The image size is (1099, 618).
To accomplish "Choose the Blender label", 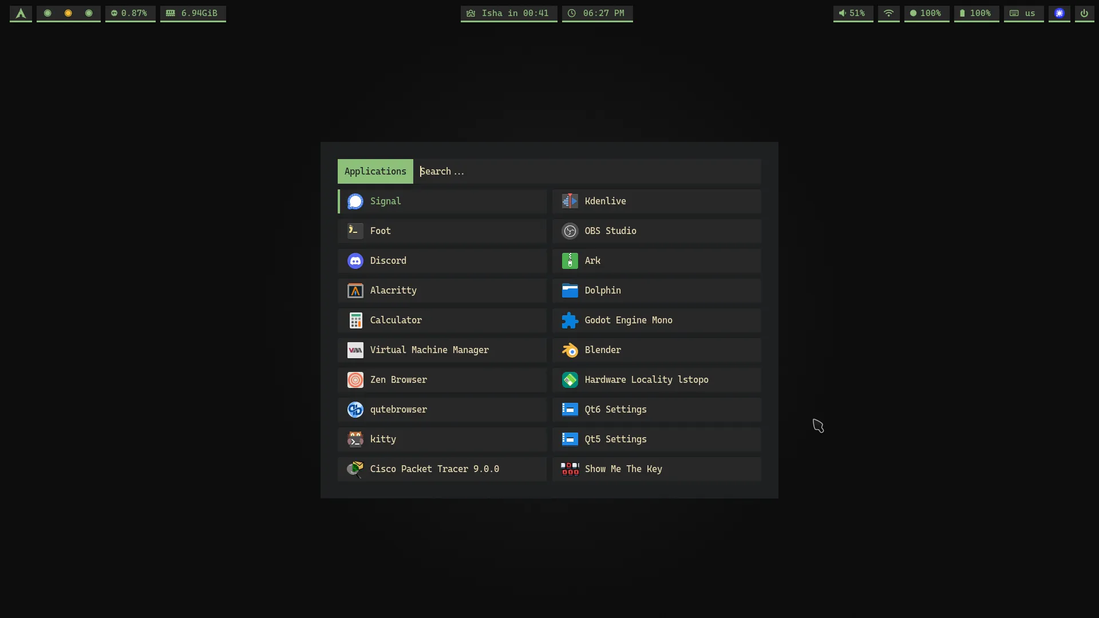I will tap(603, 350).
